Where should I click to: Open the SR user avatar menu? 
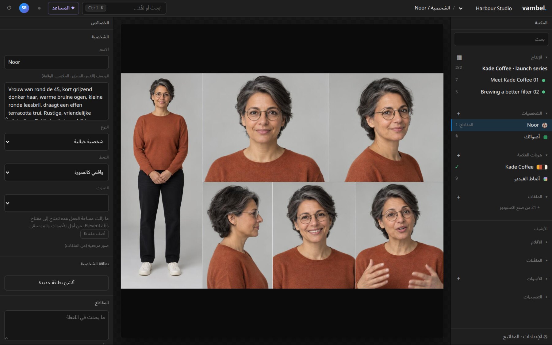pos(24,8)
